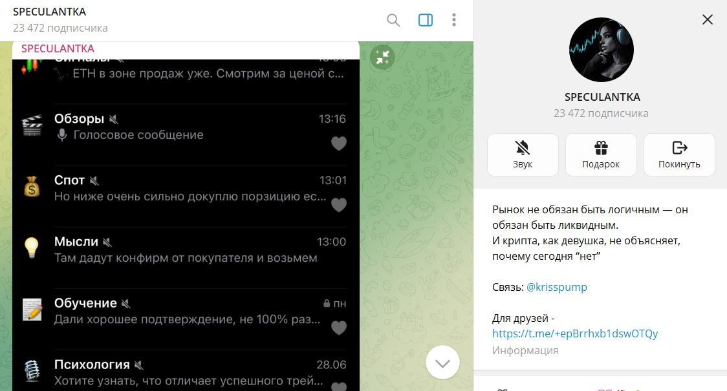Open the @krisspump contact link
Image resolution: width=727 pixels, height=391 pixels.
pyautogui.click(x=557, y=287)
